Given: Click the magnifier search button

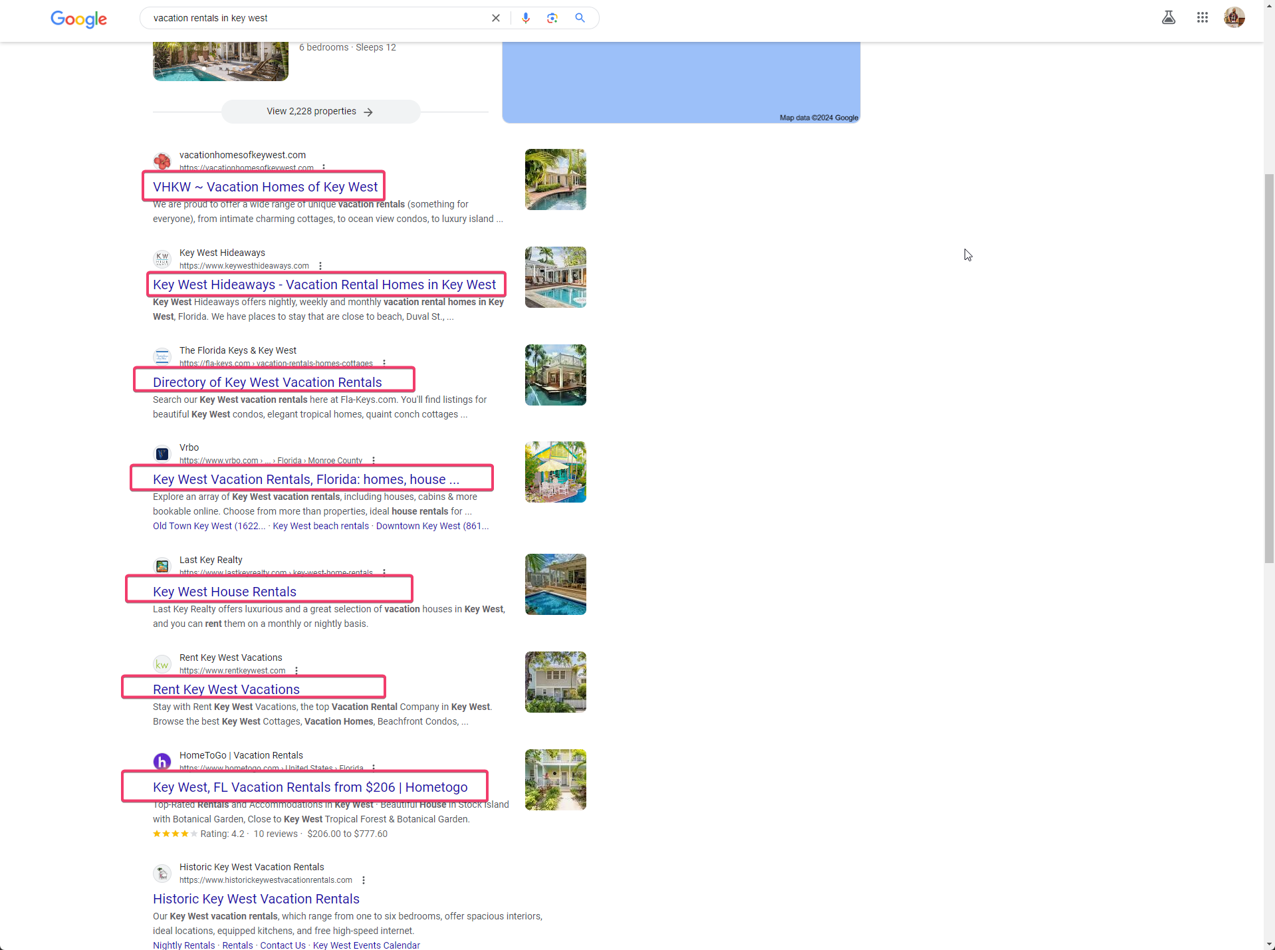Looking at the screenshot, I should pyautogui.click(x=580, y=18).
